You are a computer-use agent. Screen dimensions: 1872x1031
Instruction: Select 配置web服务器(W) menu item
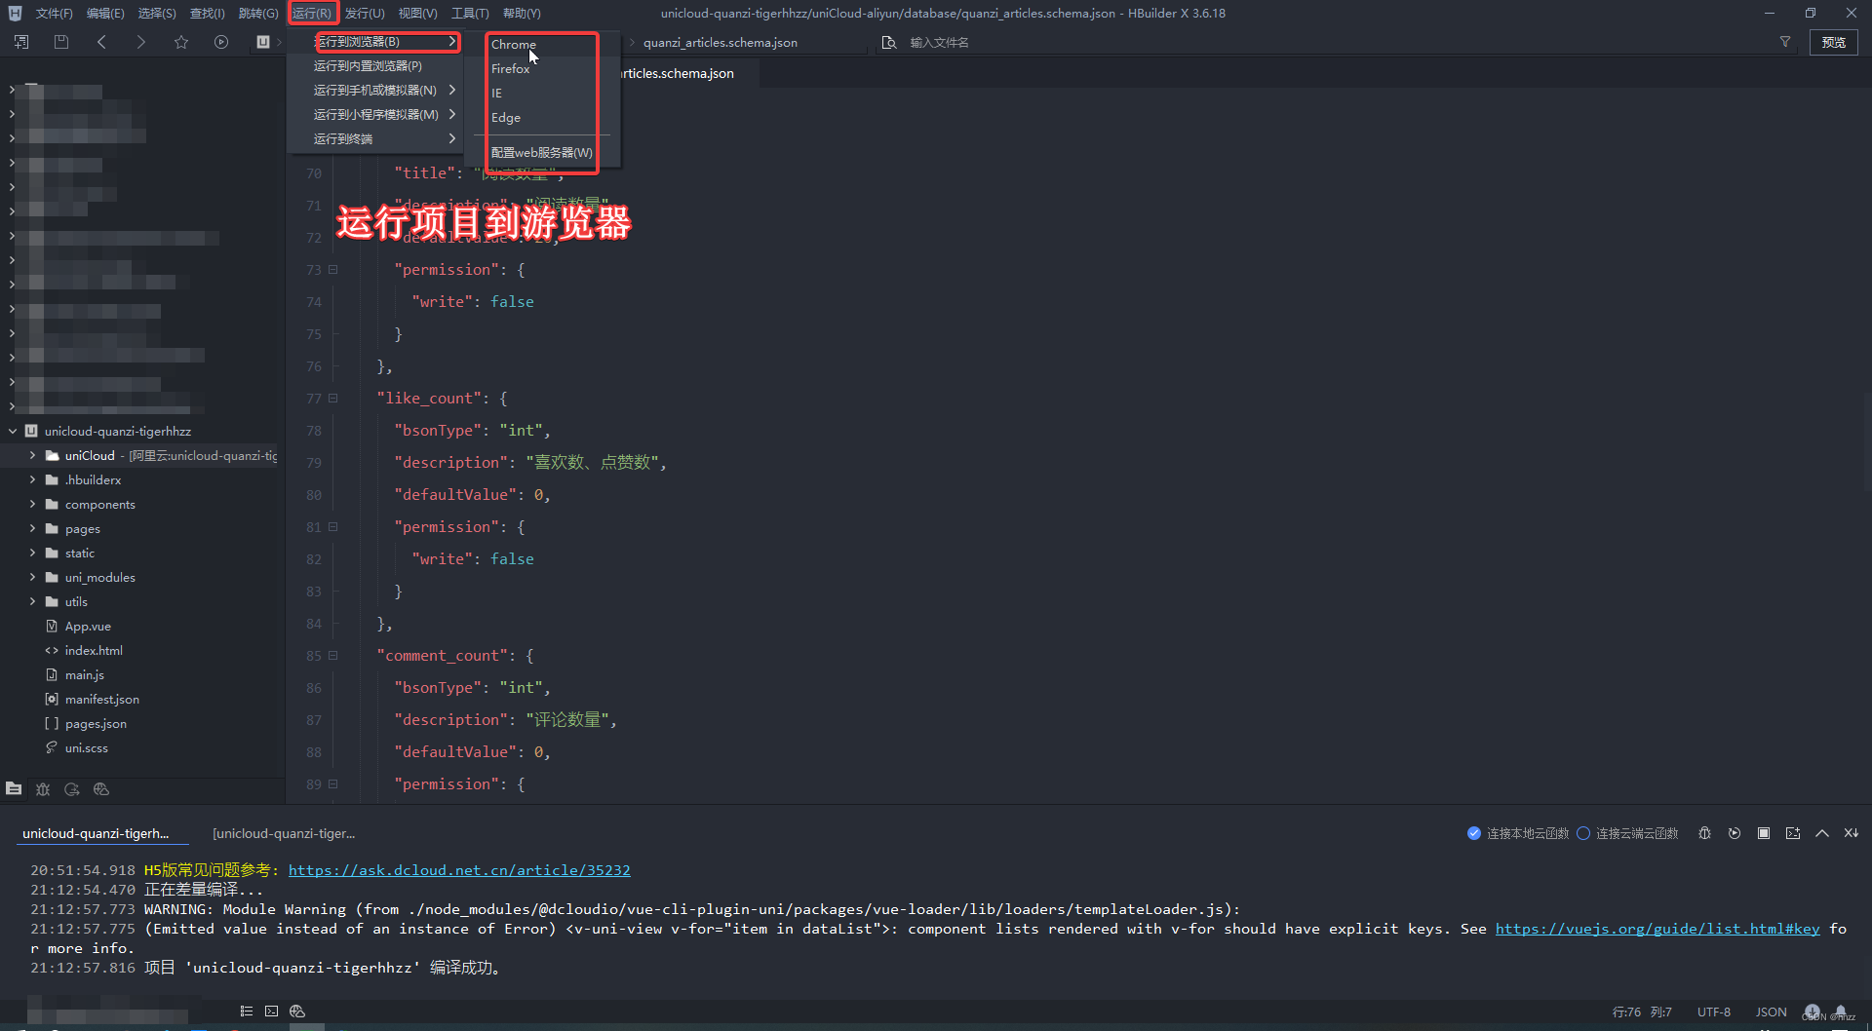point(542,152)
